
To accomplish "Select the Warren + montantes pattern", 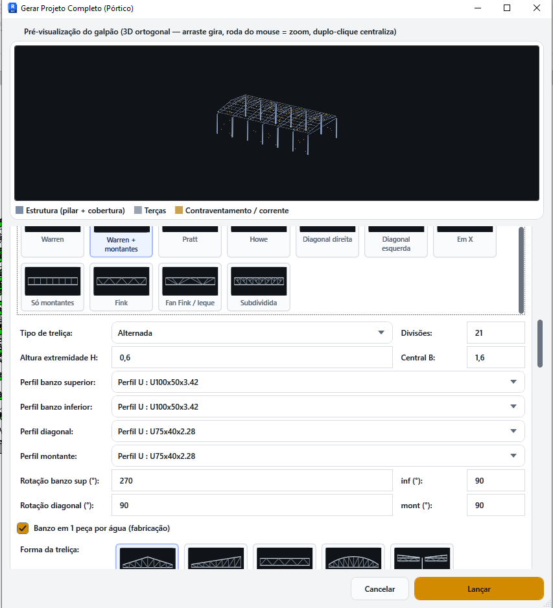I will [x=121, y=242].
